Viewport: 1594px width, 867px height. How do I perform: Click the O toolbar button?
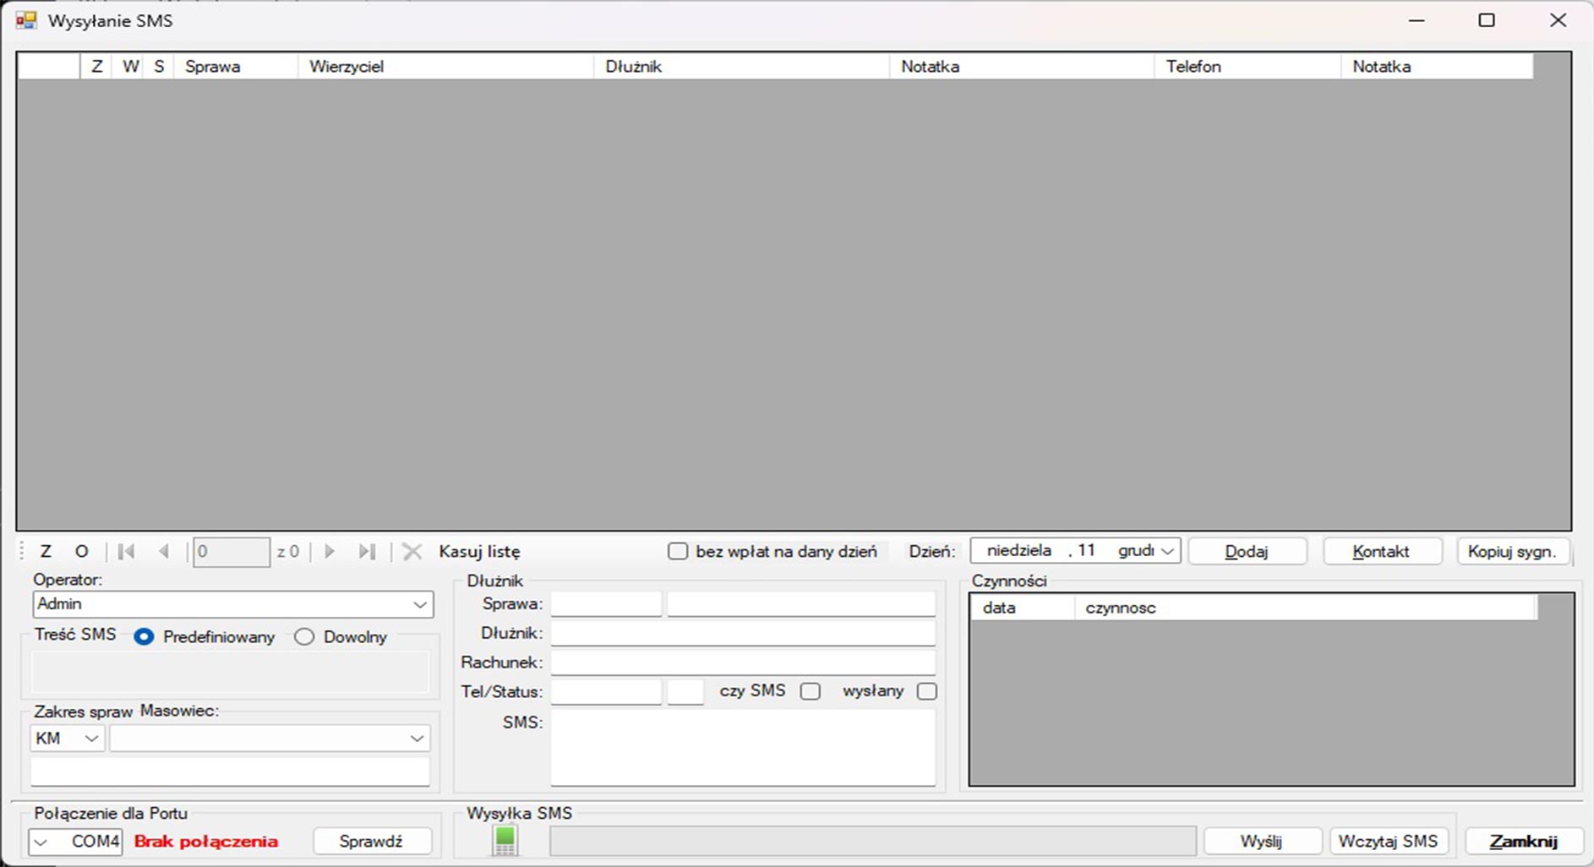[x=81, y=552]
